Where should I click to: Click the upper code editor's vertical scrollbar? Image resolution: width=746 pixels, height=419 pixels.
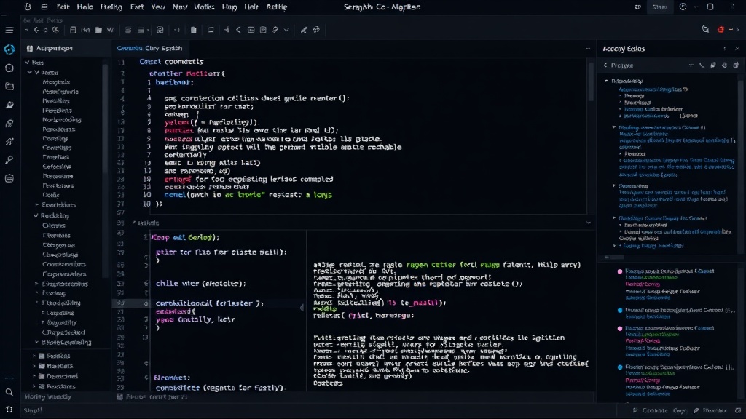click(x=591, y=81)
